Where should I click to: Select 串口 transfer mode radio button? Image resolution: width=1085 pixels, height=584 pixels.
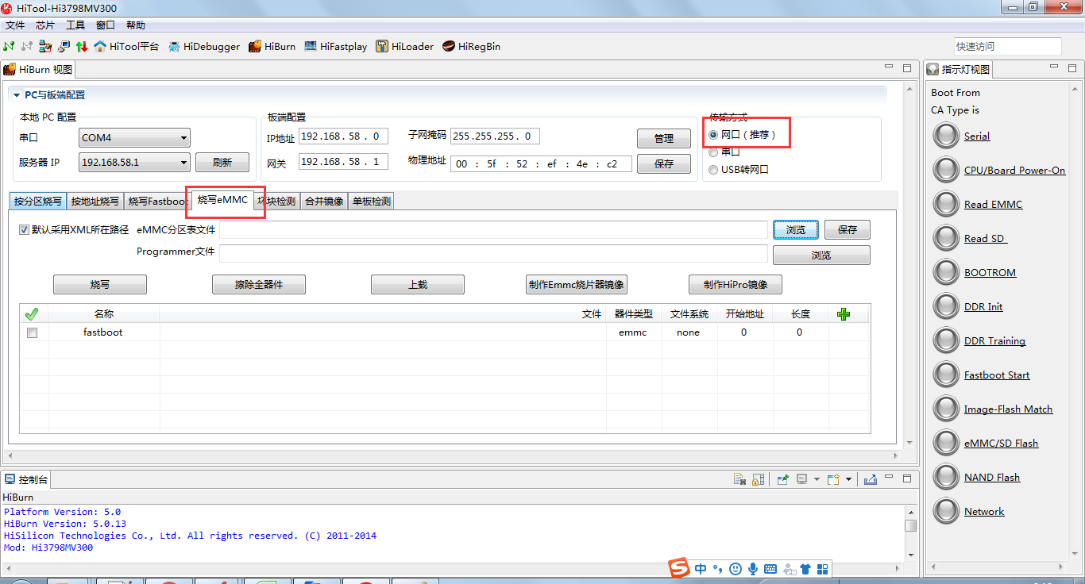point(713,152)
